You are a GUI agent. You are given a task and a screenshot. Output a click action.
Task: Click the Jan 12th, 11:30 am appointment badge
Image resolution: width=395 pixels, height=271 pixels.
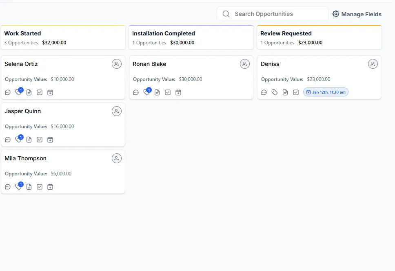(326, 92)
